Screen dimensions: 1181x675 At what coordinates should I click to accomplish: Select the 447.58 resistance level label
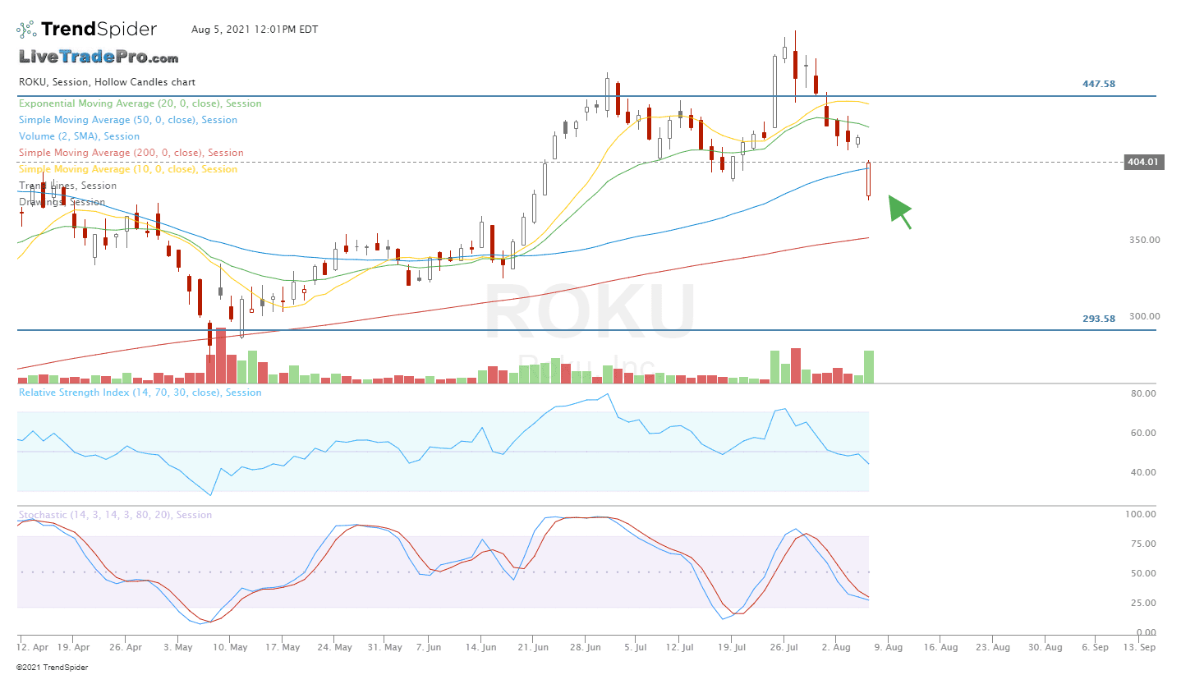tap(1099, 84)
